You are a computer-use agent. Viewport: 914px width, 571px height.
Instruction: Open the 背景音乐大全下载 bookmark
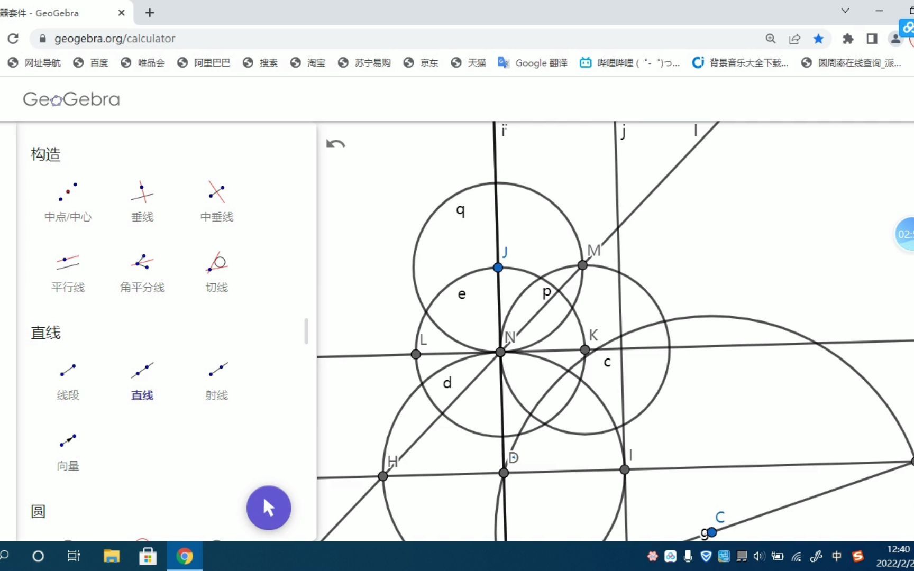point(741,63)
